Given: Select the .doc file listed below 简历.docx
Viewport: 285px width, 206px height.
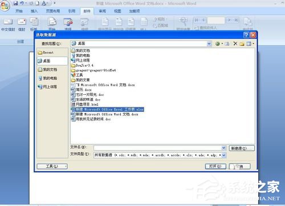Looking at the screenshot, I should pyautogui.click(x=87, y=95).
